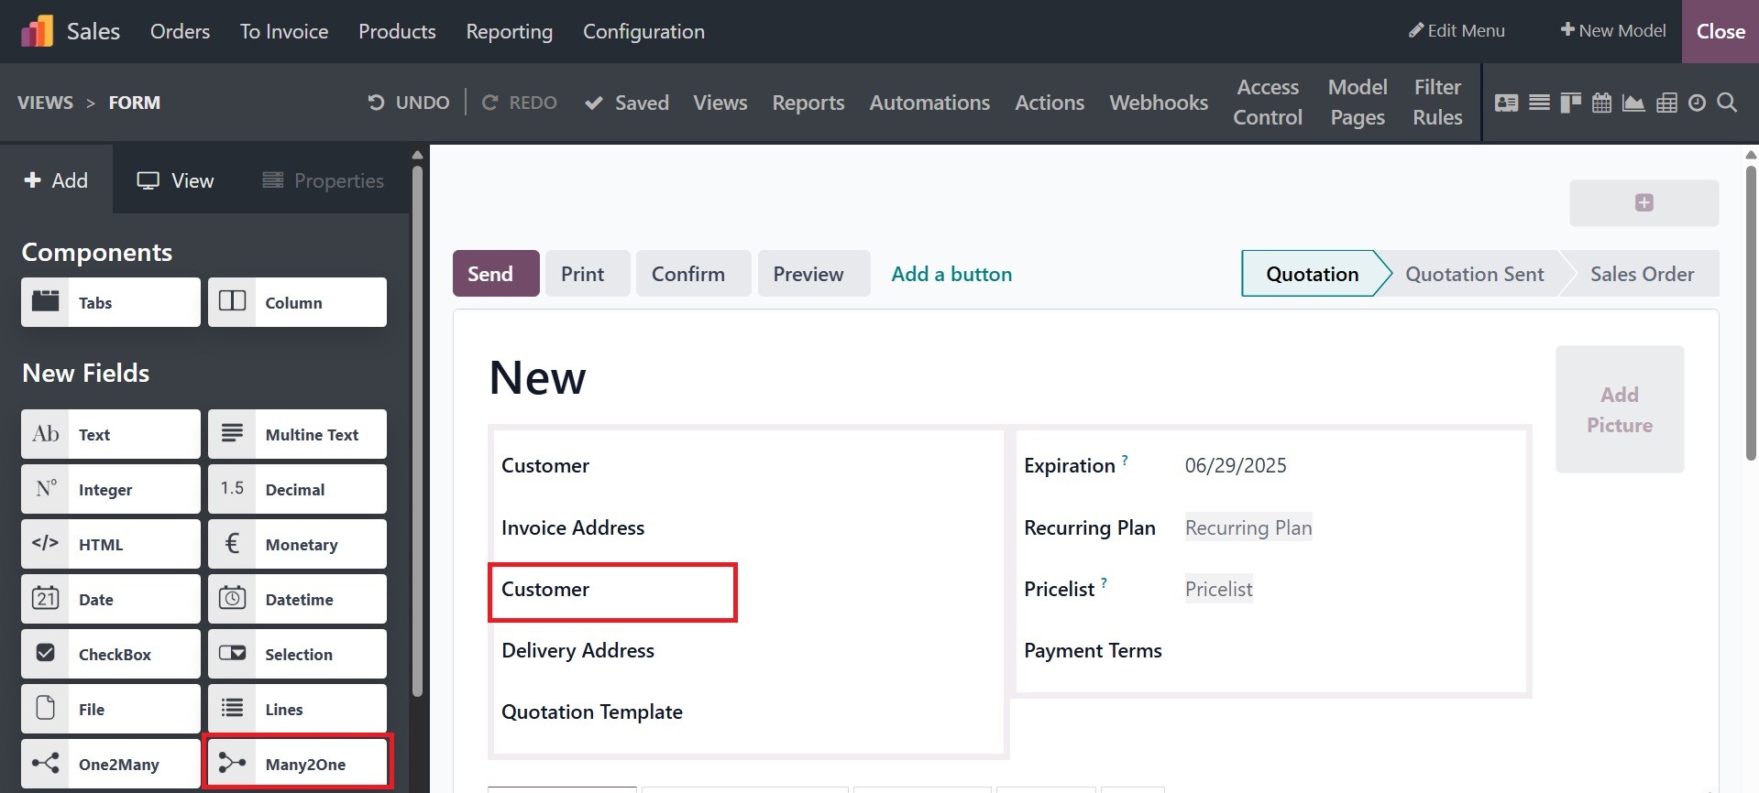
Task: Click the Add a button link
Action: coord(951,274)
